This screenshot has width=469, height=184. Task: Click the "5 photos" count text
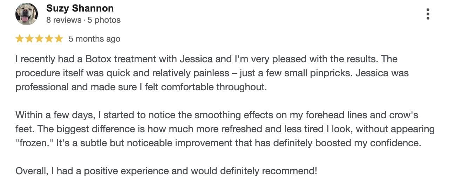[x=104, y=20]
